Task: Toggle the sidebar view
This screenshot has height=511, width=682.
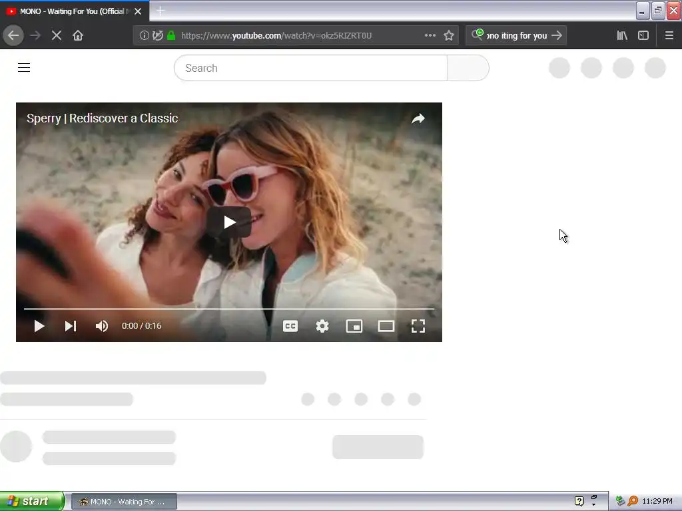Action: coord(643,35)
